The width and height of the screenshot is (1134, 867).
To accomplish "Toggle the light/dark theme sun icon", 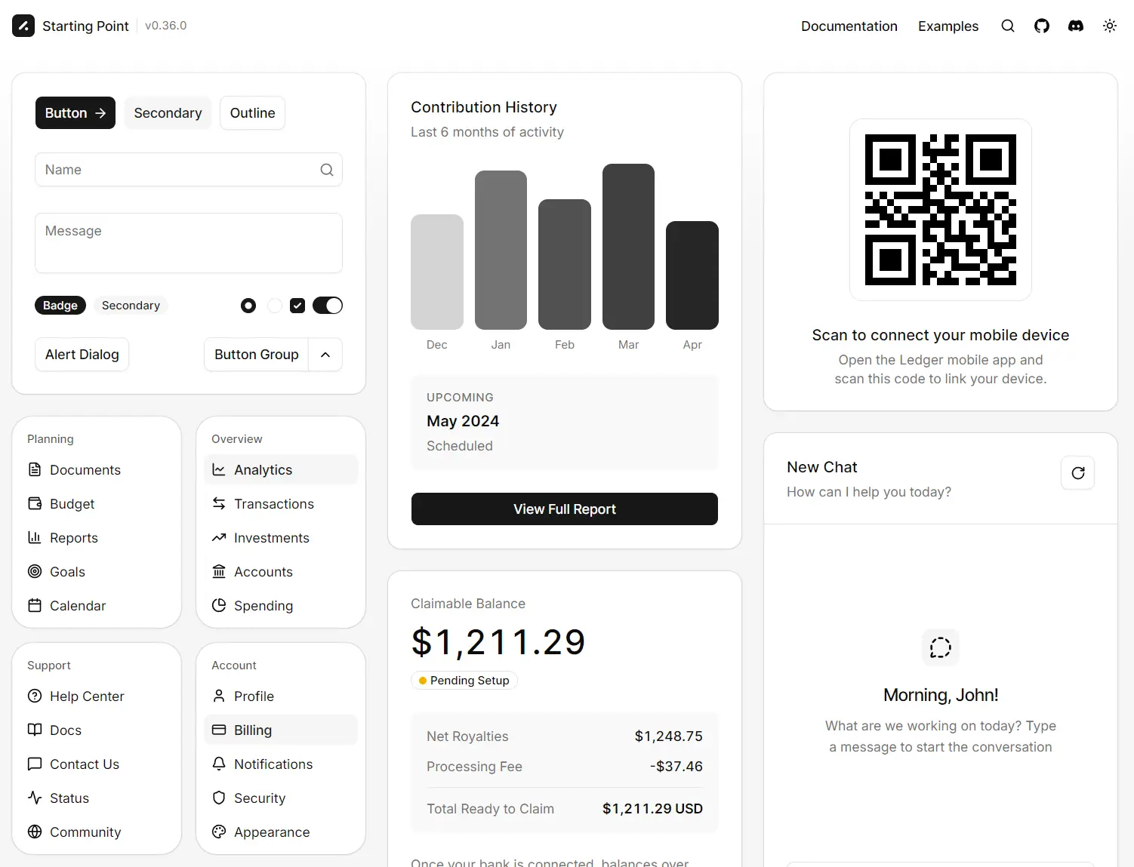I will (x=1110, y=26).
